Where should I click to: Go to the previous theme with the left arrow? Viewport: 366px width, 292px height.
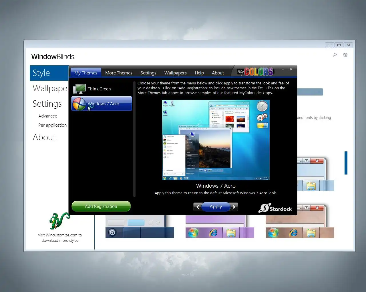pos(198,207)
